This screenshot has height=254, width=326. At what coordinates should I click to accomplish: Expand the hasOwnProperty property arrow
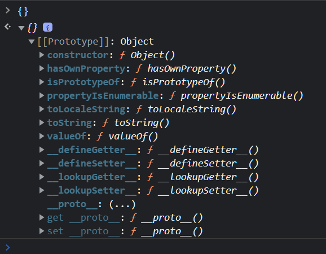pyautogui.click(x=42, y=68)
